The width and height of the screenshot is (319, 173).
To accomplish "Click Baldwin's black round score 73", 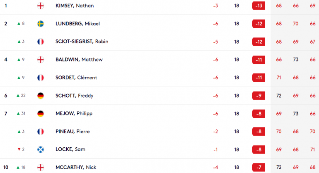I will click(296, 59).
